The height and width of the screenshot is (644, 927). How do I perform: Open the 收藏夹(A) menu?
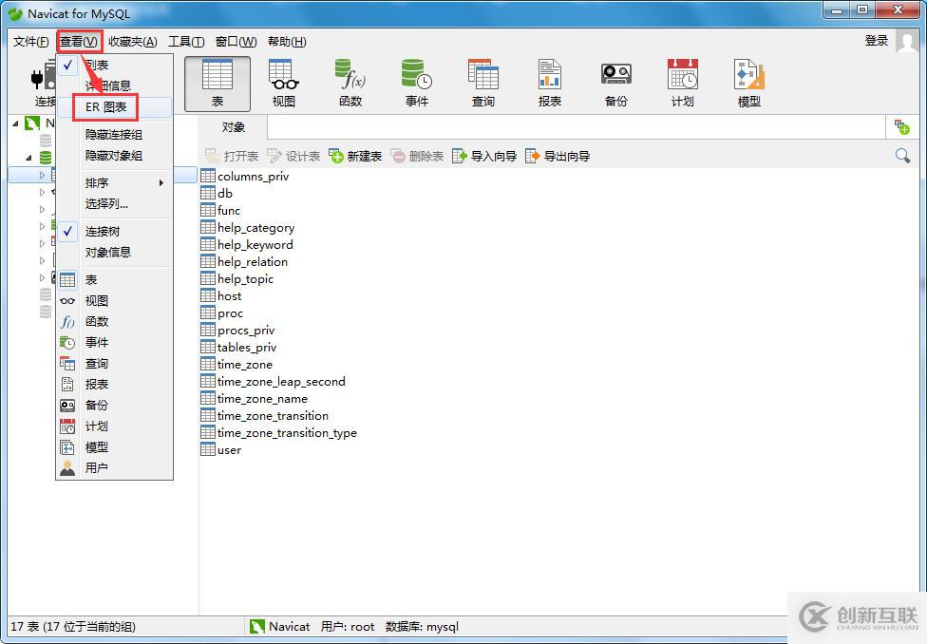(x=133, y=42)
